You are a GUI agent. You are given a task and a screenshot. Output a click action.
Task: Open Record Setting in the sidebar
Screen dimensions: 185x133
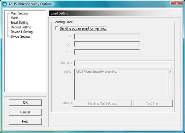click(21, 27)
